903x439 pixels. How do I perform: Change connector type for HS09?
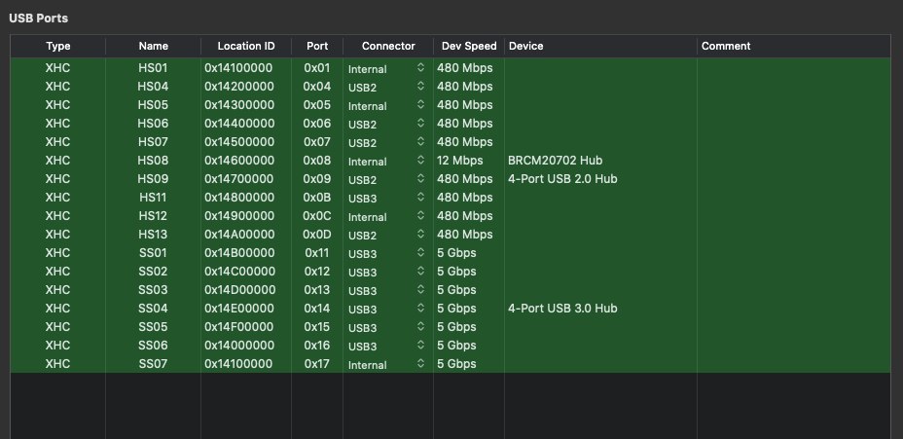pyautogui.click(x=386, y=180)
